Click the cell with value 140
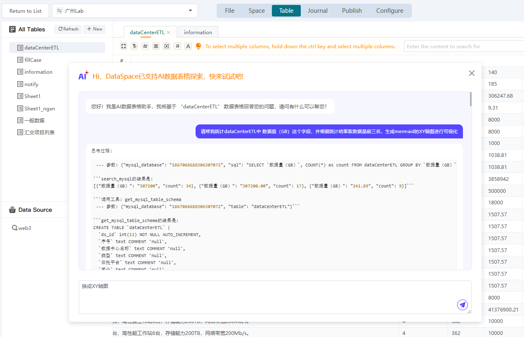This screenshot has width=524, height=337. [503, 73]
